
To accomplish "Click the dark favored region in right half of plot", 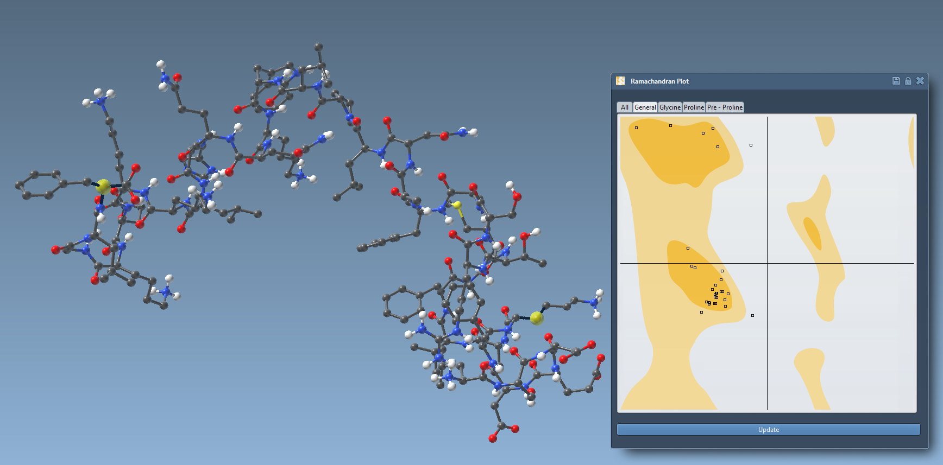I will (x=813, y=233).
